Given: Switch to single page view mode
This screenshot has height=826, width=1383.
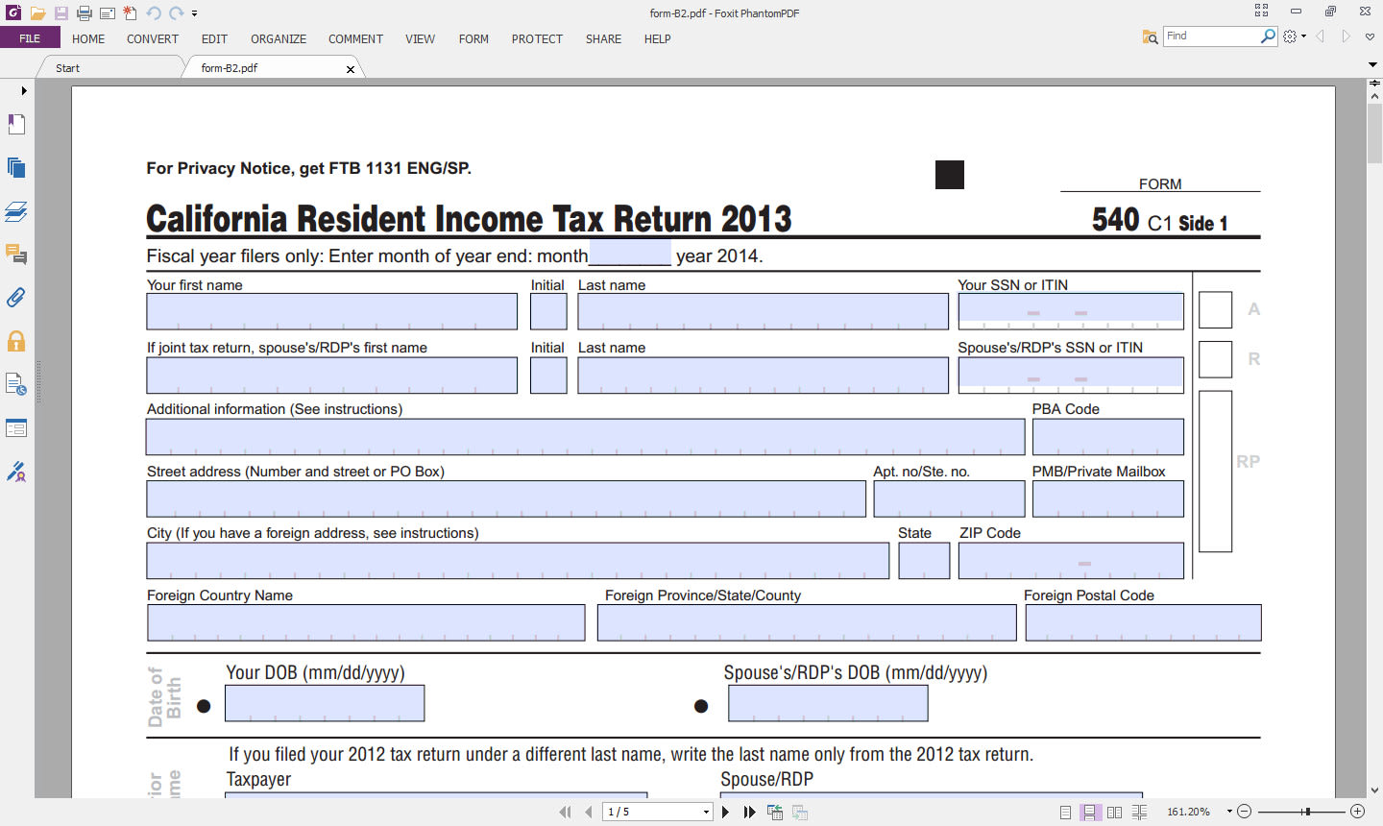Looking at the screenshot, I should pos(1066,813).
